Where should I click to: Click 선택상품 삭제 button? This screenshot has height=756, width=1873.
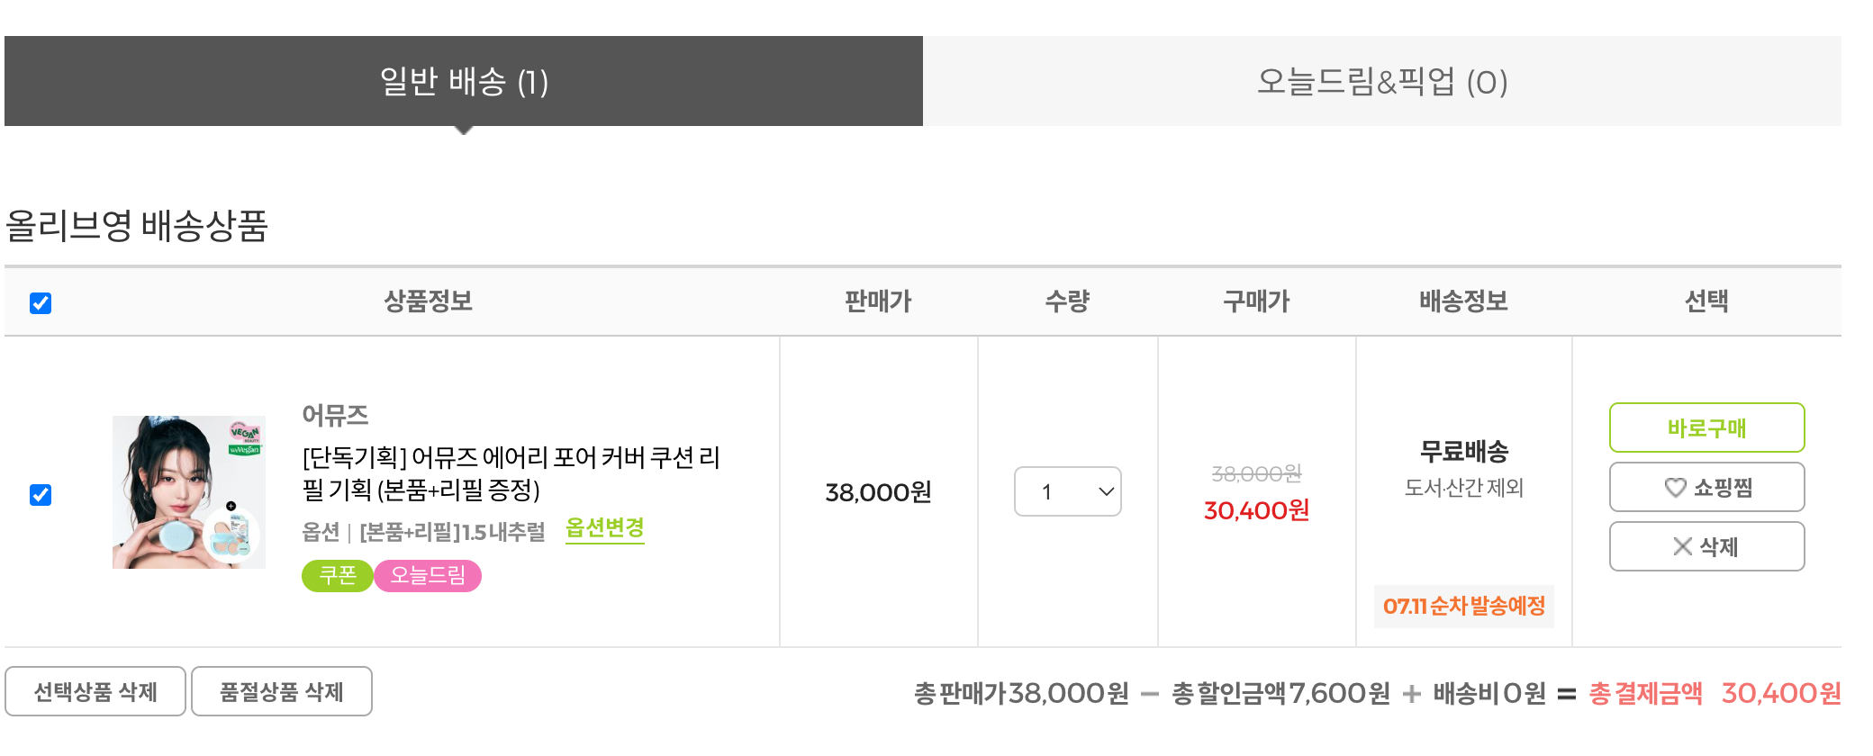tap(95, 691)
